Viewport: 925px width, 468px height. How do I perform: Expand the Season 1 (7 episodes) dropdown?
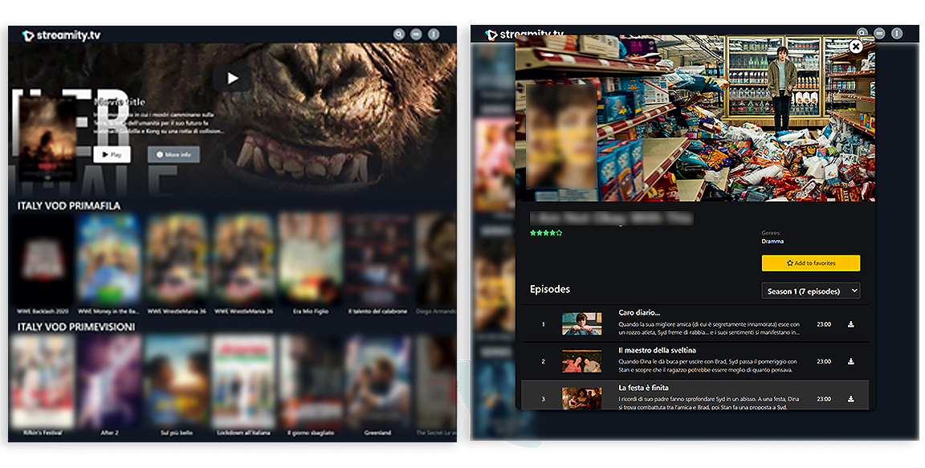pyautogui.click(x=810, y=291)
